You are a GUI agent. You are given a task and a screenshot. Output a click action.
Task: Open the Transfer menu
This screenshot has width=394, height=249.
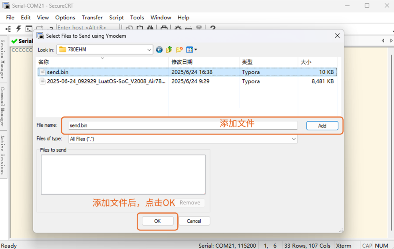click(92, 18)
